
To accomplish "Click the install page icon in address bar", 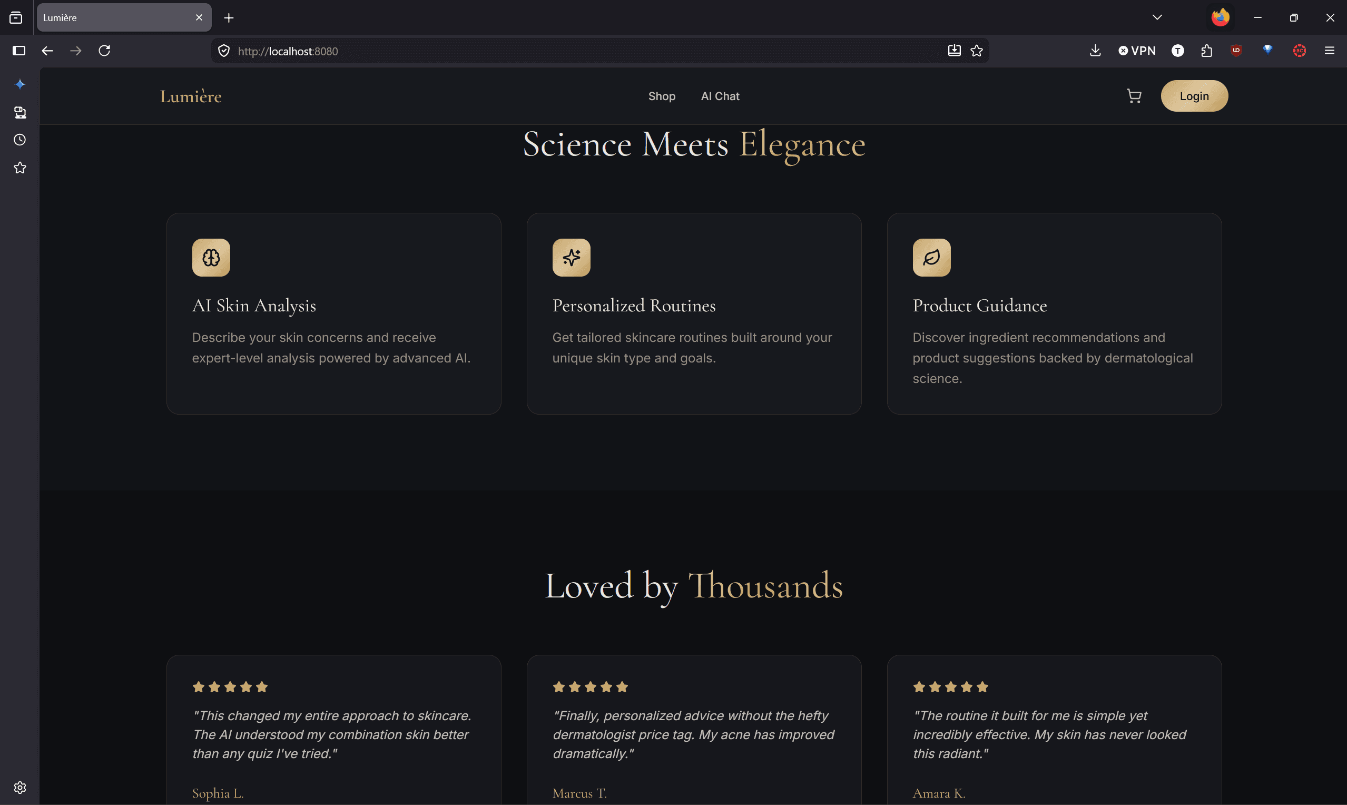I will click(x=955, y=51).
